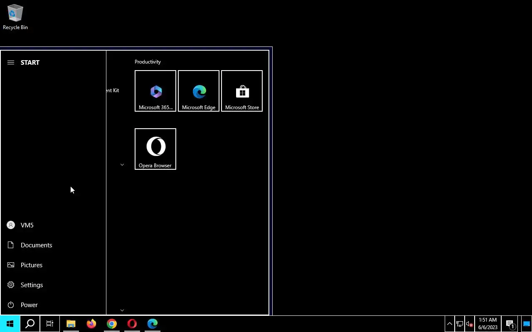Open the Microsoft Store tile
This screenshot has width=532, height=332.
tap(242, 91)
